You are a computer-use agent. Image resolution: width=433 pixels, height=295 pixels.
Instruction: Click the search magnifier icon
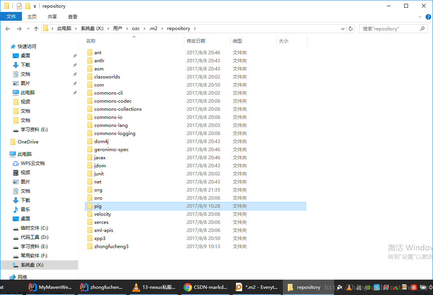coord(422,29)
